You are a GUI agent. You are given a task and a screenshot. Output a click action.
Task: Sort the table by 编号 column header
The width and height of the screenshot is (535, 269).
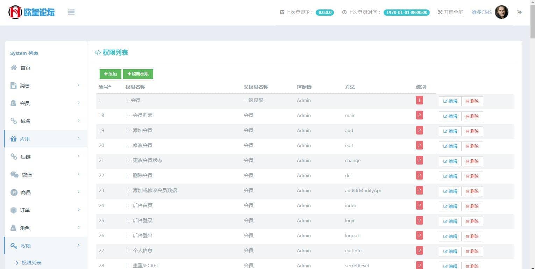pyautogui.click(x=105, y=87)
